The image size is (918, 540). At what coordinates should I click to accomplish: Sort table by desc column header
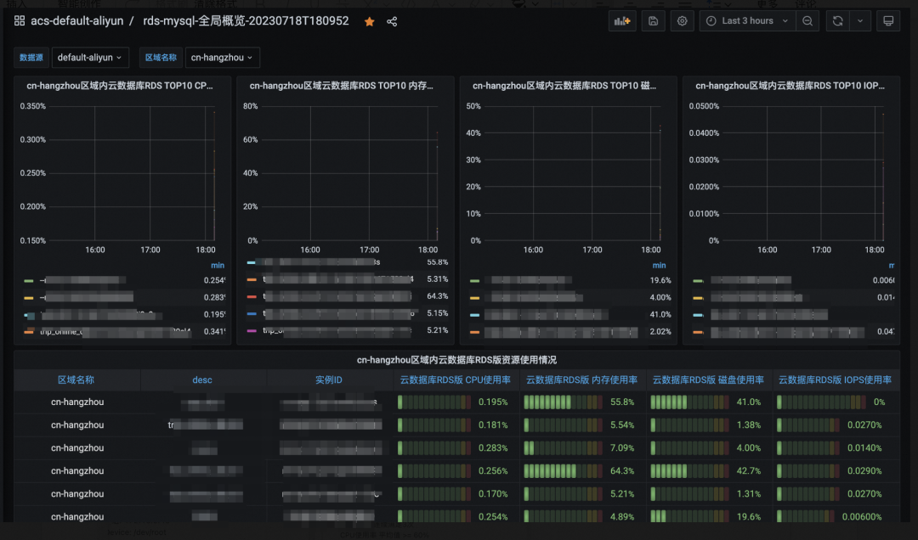coord(202,380)
